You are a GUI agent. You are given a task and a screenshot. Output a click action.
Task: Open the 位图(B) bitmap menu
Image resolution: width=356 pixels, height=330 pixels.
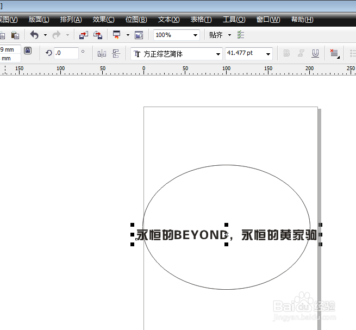[x=136, y=20]
